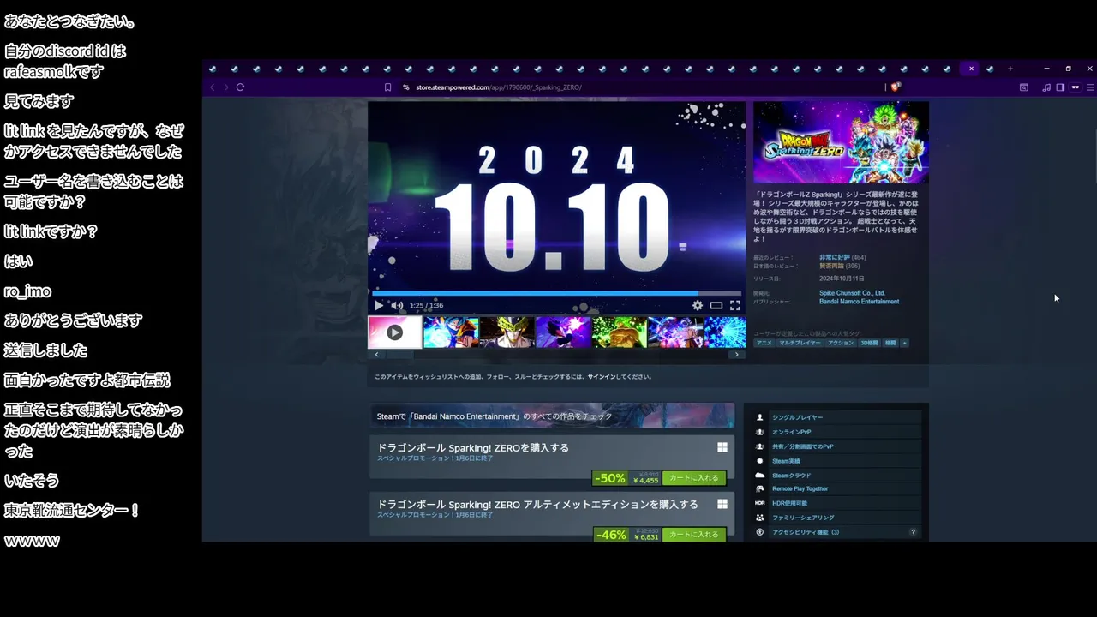Open the browser hamburger main menu
Screen dimensions: 1097x617
tap(1090, 87)
